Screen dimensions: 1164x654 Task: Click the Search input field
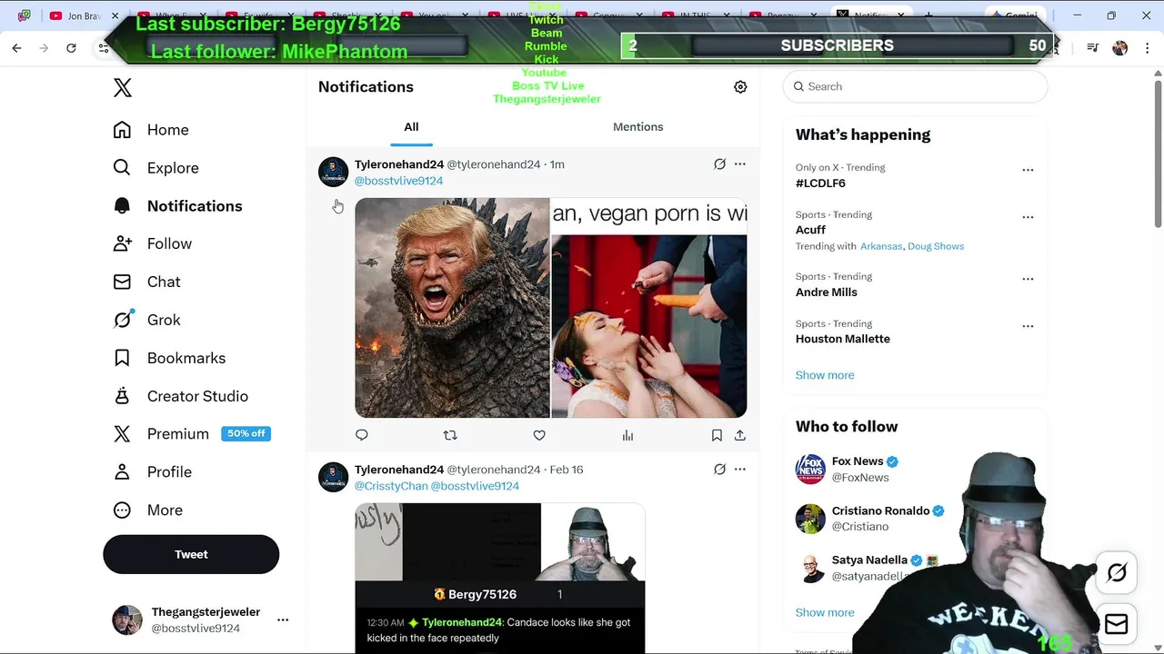point(915,86)
